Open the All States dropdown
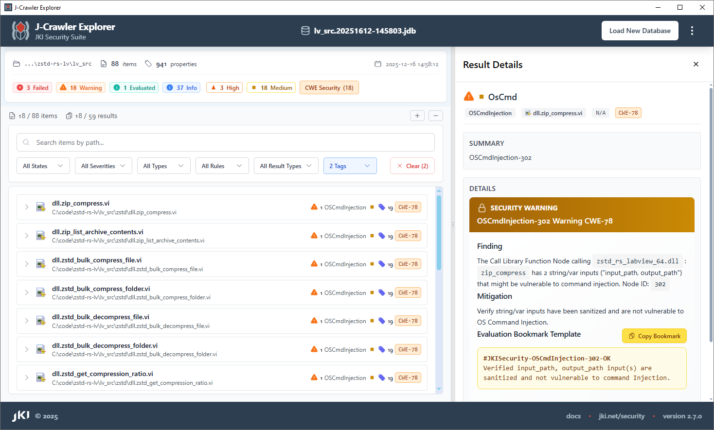This screenshot has height=430, width=714. [43, 166]
